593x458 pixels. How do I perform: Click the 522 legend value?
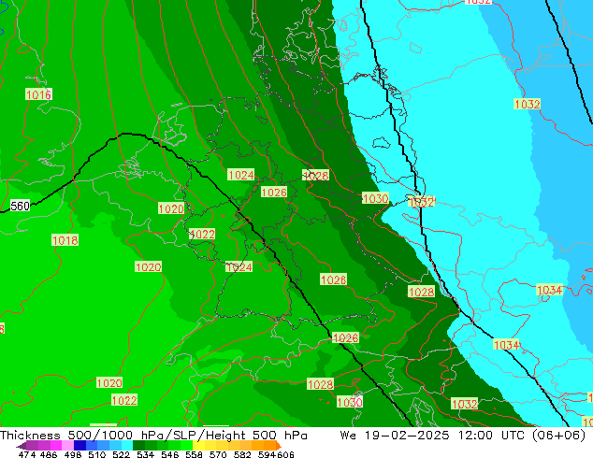click(x=121, y=454)
